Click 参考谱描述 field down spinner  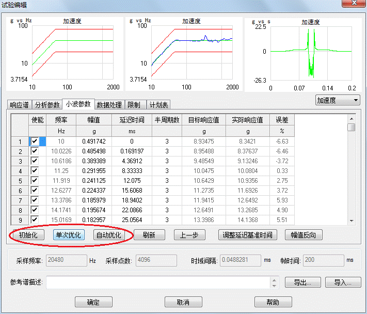274,286
